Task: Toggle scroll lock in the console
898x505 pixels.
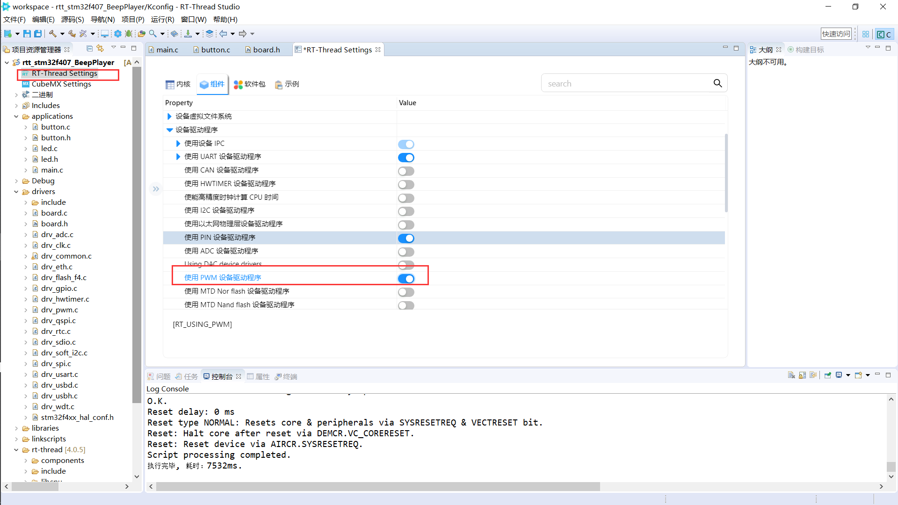Action: 802,375
